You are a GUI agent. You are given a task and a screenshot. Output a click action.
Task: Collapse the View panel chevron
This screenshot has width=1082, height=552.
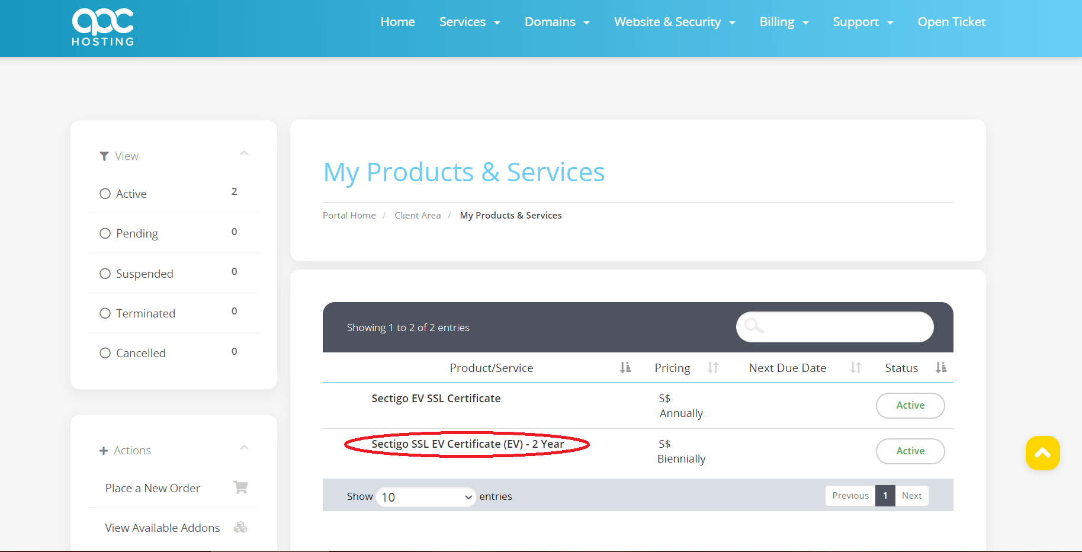[x=244, y=153]
